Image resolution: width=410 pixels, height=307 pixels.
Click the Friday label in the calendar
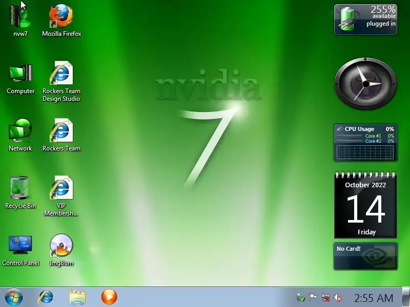point(366,232)
